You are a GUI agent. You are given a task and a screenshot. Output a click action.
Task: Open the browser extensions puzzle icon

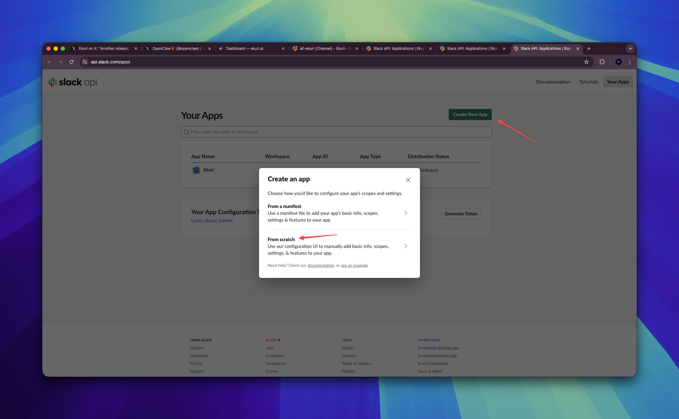click(602, 62)
